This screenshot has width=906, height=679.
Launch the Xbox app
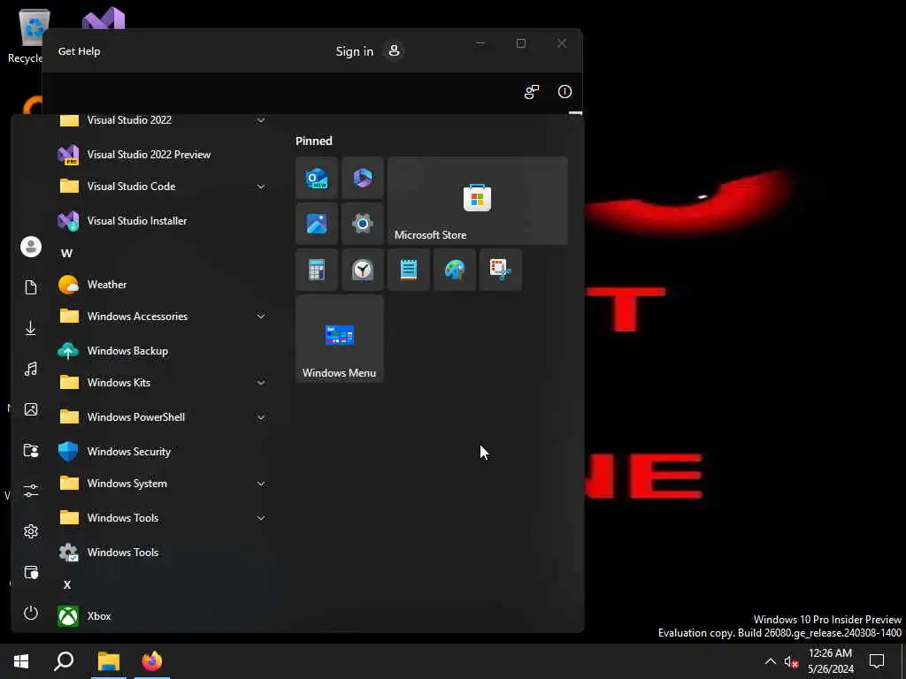(163, 615)
